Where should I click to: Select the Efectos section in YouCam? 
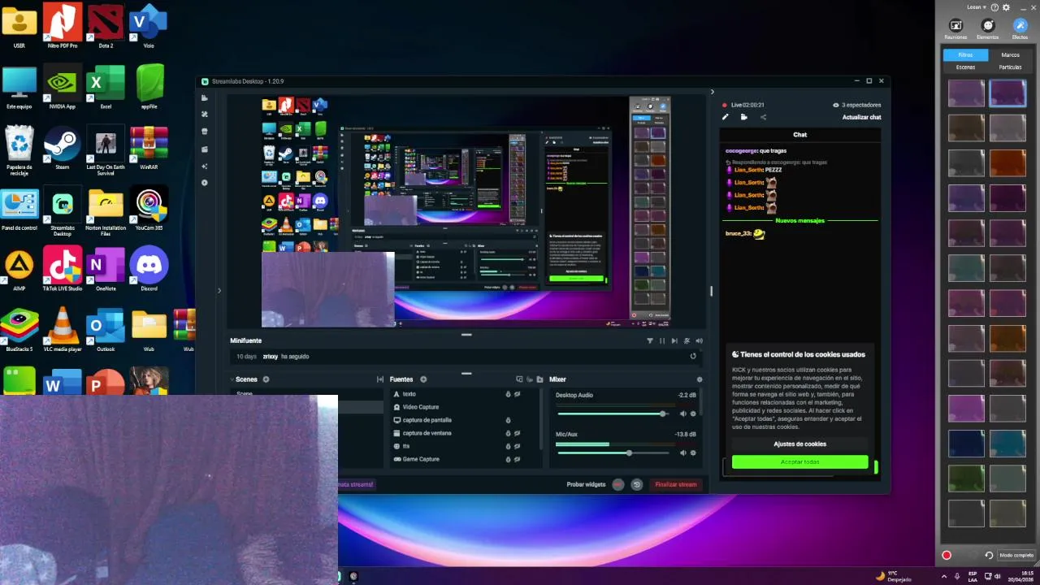tap(1020, 29)
